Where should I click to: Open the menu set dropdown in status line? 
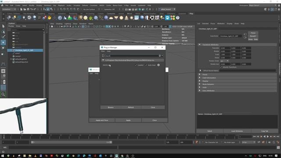click(x=9, y=9)
